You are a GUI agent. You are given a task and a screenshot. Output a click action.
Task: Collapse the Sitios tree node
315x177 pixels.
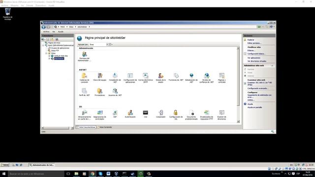(x=46, y=53)
